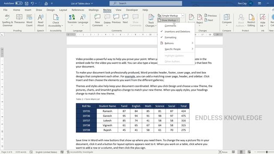Switch to the Insert tab

[x=28, y=10]
